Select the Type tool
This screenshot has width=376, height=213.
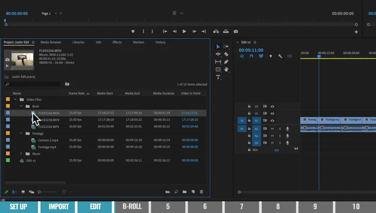pyautogui.click(x=218, y=77)
